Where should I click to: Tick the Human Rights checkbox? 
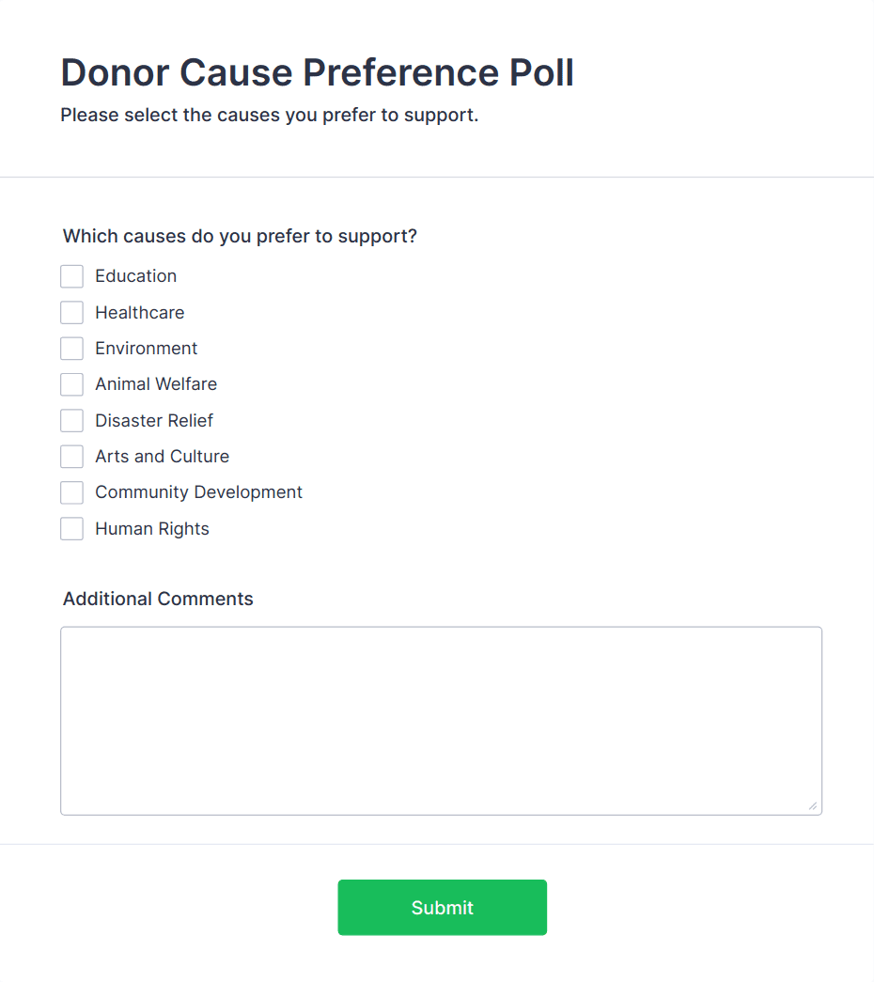72,529
